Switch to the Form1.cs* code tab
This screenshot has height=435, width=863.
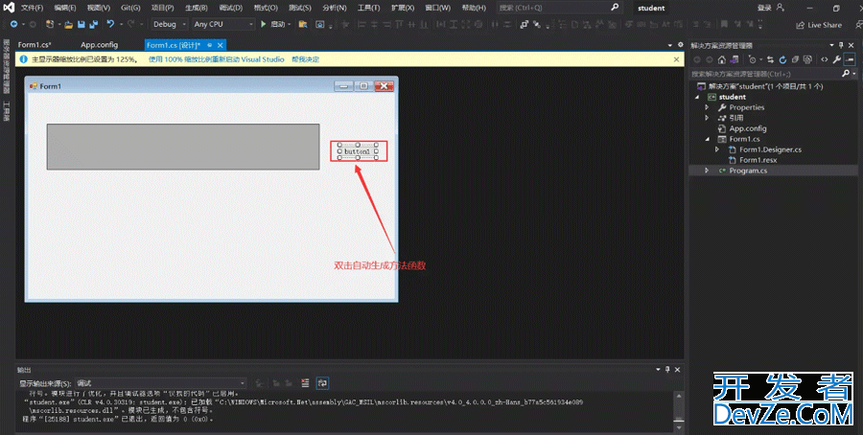[x=35, y=45]
